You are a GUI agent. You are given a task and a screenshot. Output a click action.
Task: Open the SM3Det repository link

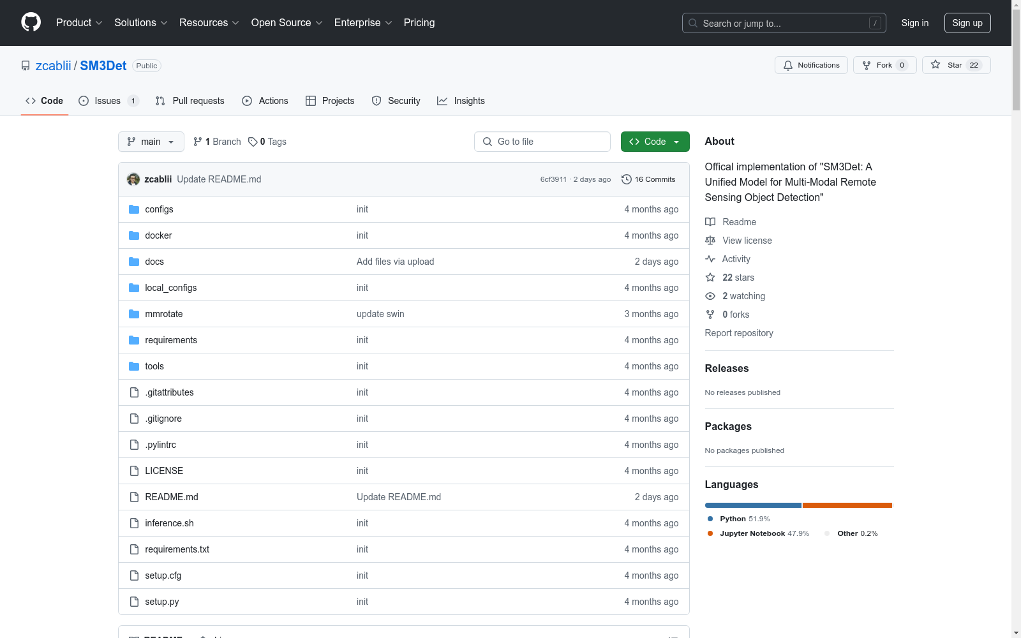103,66
